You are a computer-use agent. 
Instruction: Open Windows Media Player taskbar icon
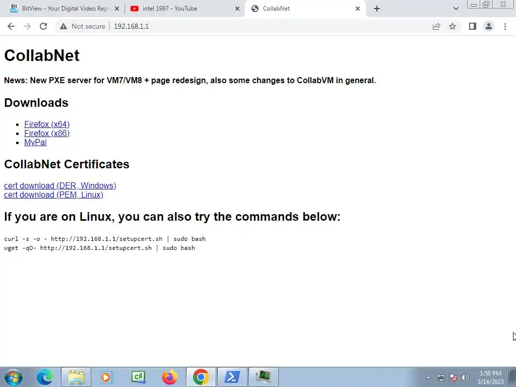(x=107, y=377)
